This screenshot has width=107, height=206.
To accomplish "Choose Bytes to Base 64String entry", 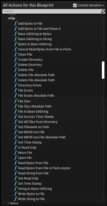I will pos(35,44).
